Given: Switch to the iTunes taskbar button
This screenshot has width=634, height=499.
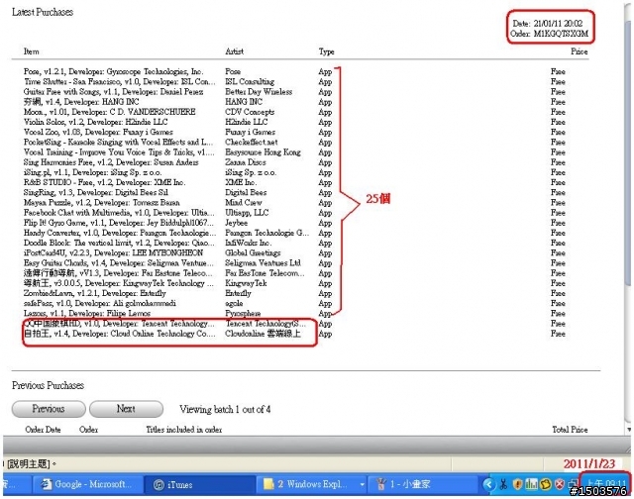Looking at the screenshot, I should tap(198, 484).
